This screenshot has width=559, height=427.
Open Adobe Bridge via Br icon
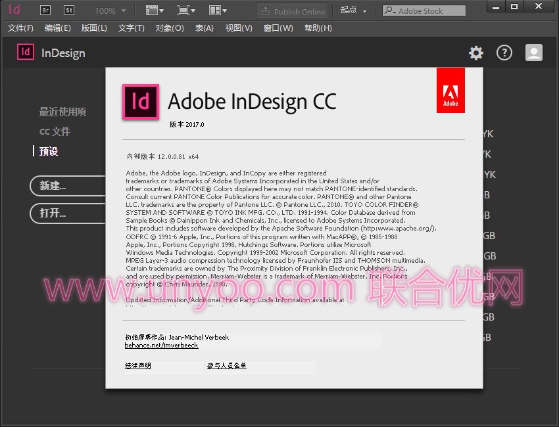(45, 10)
